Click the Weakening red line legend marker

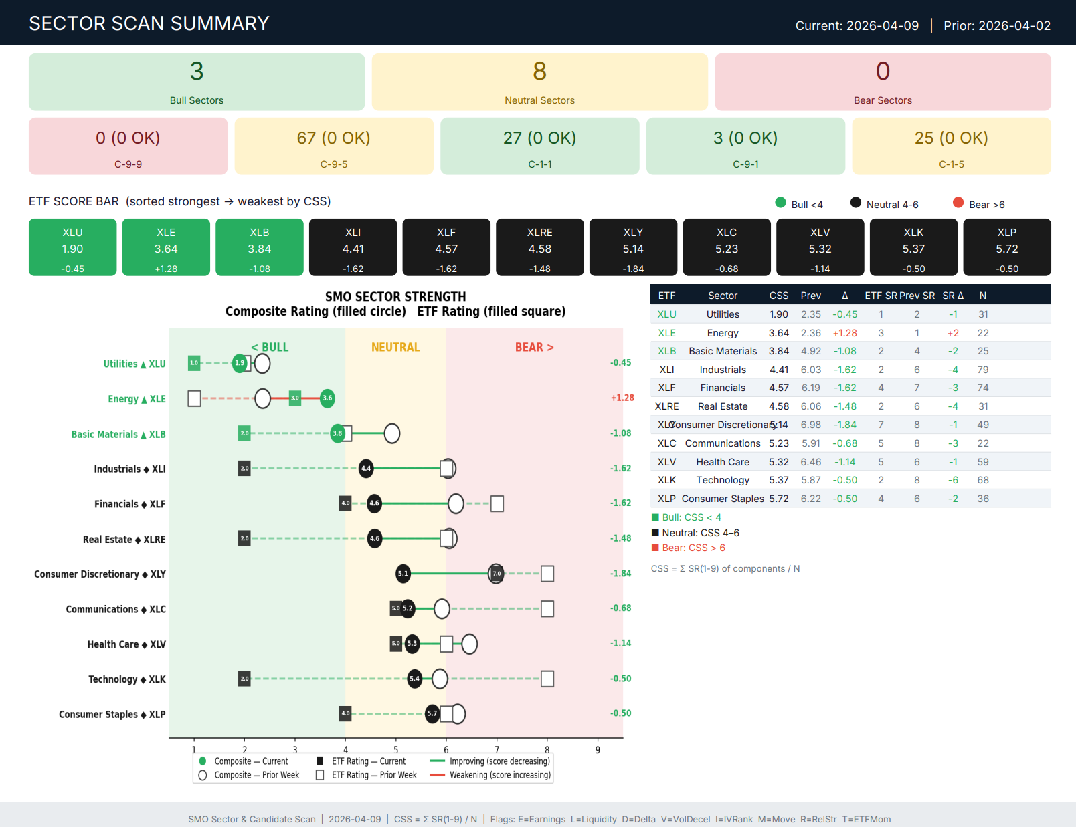click(438, 775)
